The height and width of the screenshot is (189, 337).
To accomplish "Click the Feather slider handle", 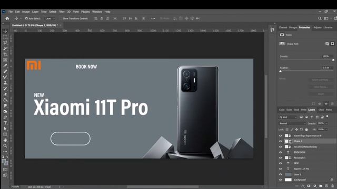I will pos(280,71).
